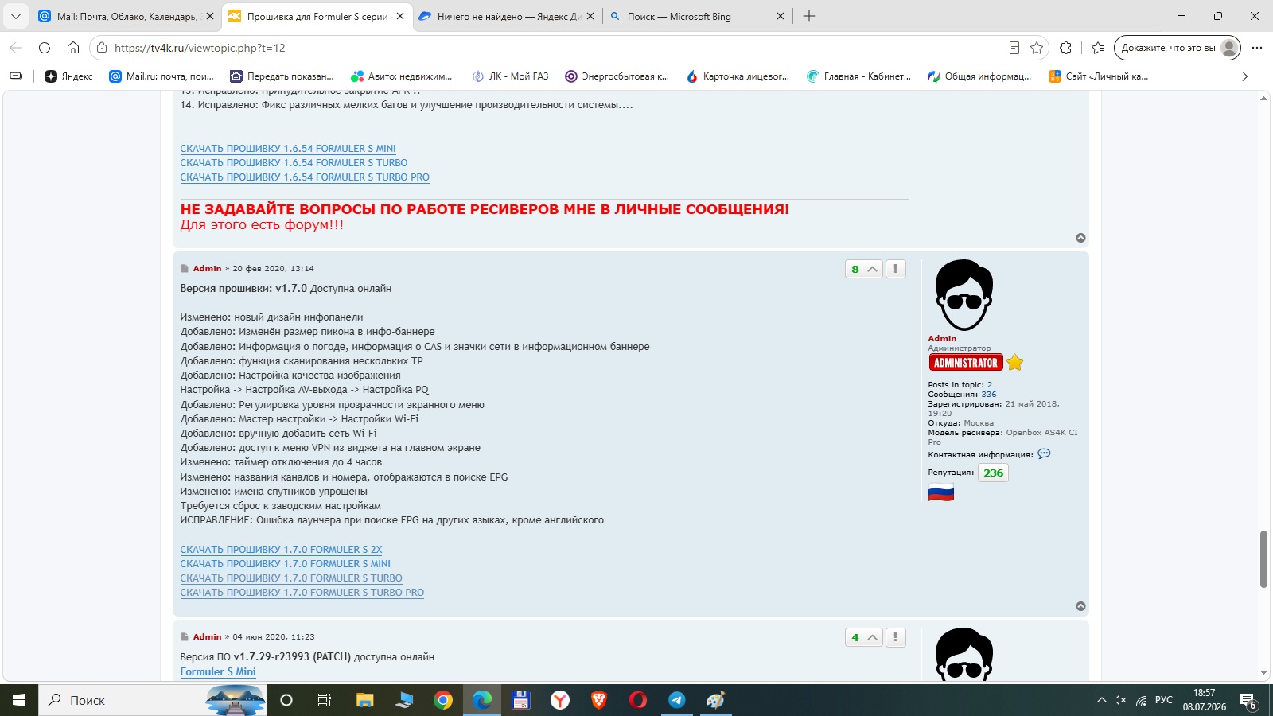This screenshot has height=716, width=1273.
Task: Open File Explorer from the taskbar
Action: pyautogui.click(x=364, y=700)
